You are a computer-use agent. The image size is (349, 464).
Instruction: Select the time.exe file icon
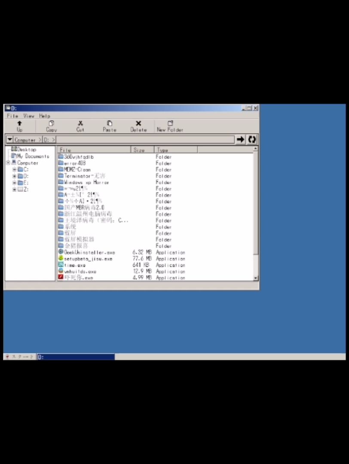tap(61, 265)
